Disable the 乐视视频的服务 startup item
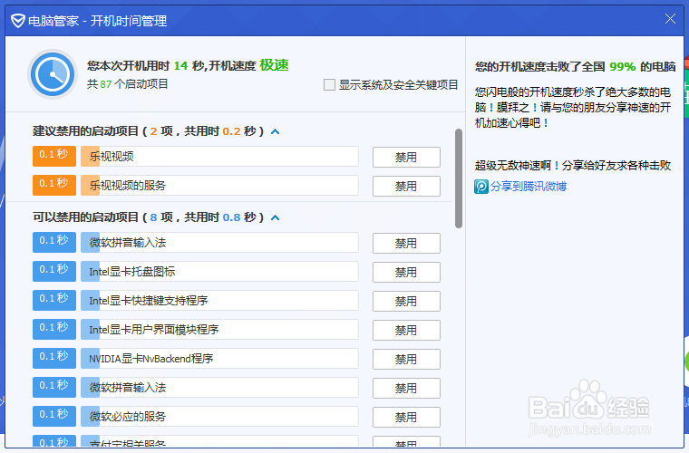This screenshot has width=689, height=453. click(406, 186)
